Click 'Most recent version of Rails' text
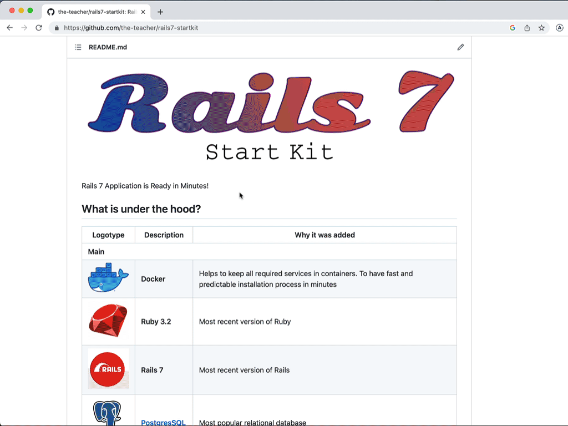The image size is (568, 426). pos(244,370)
